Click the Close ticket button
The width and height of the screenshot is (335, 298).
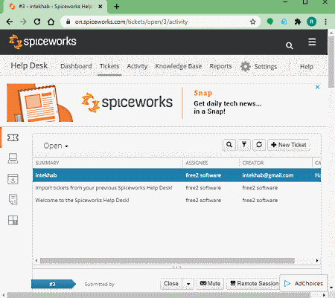(171, 284)
